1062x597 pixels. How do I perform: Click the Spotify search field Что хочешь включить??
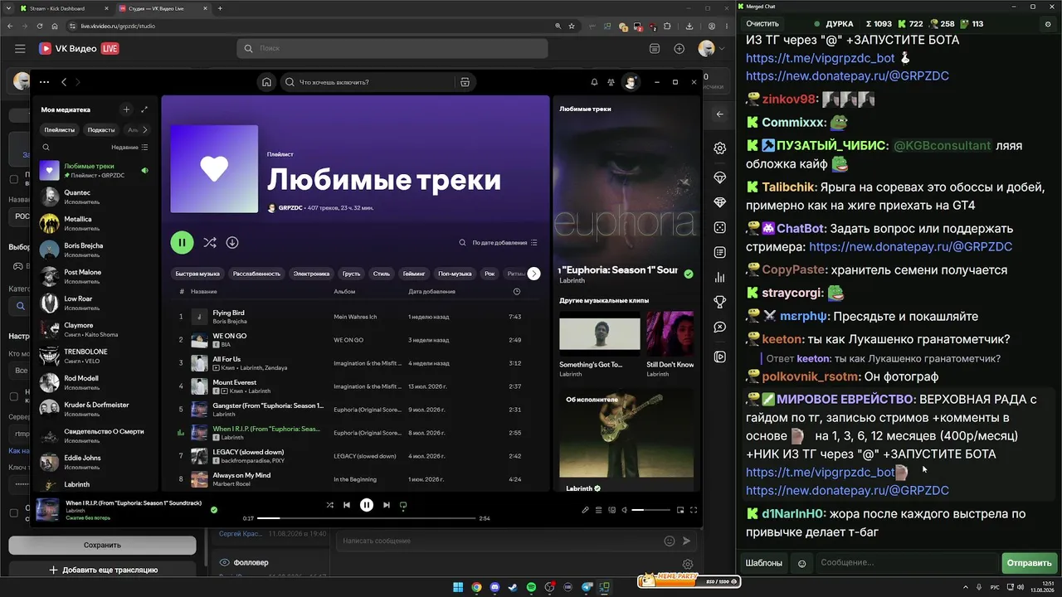click(x=369, y=82)
